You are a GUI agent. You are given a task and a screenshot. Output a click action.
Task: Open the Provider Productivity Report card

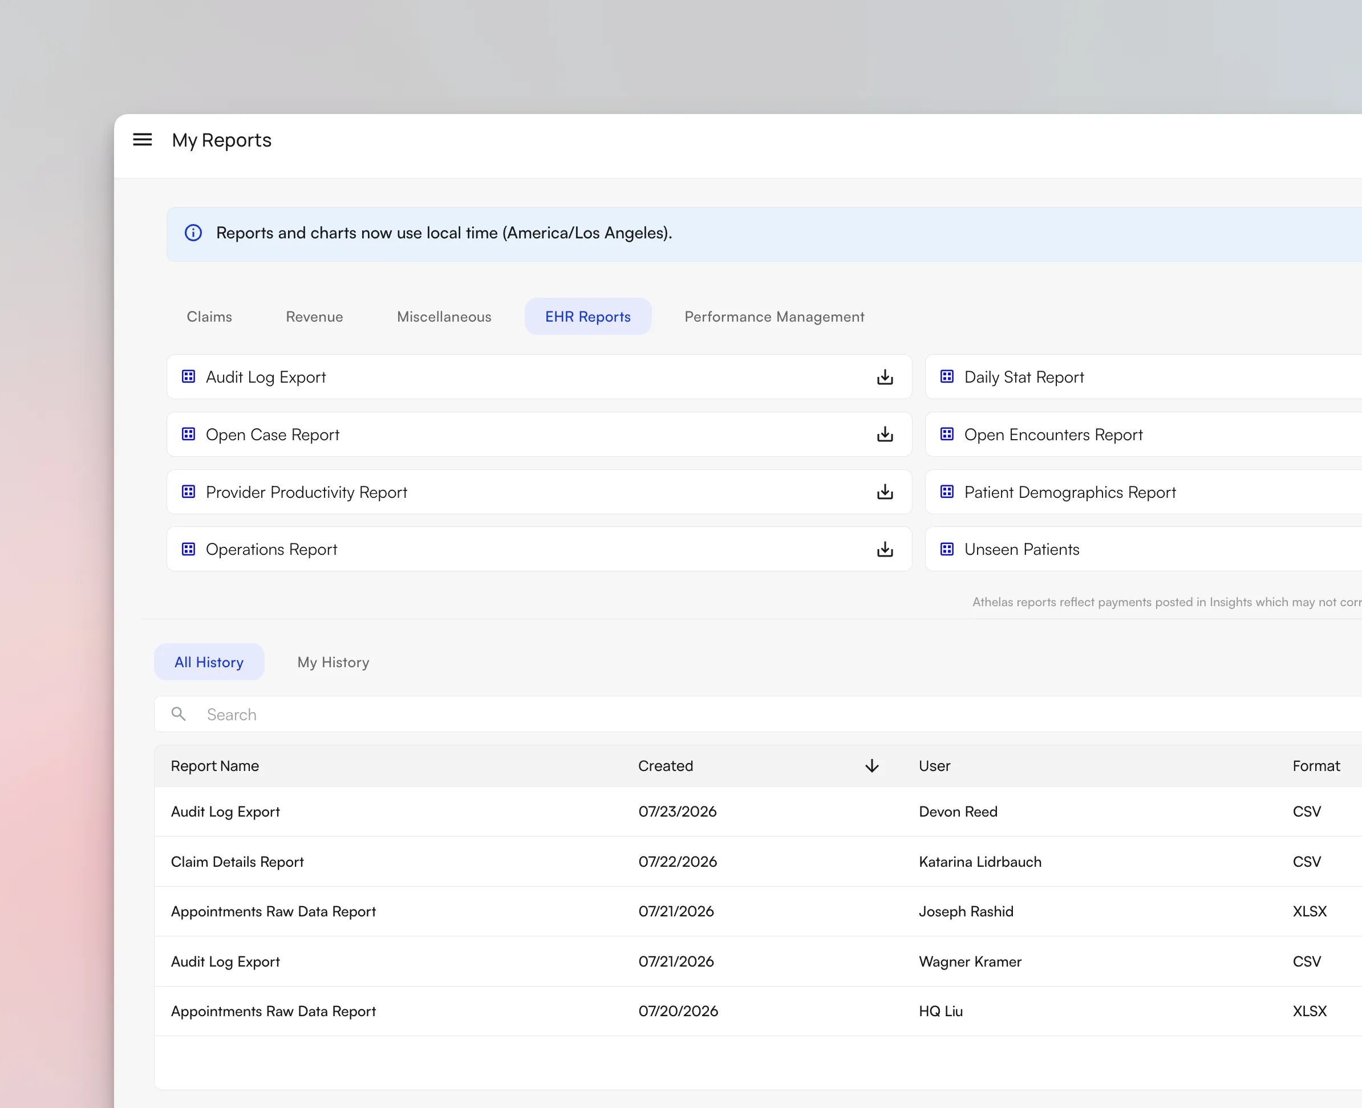point(540,492)
